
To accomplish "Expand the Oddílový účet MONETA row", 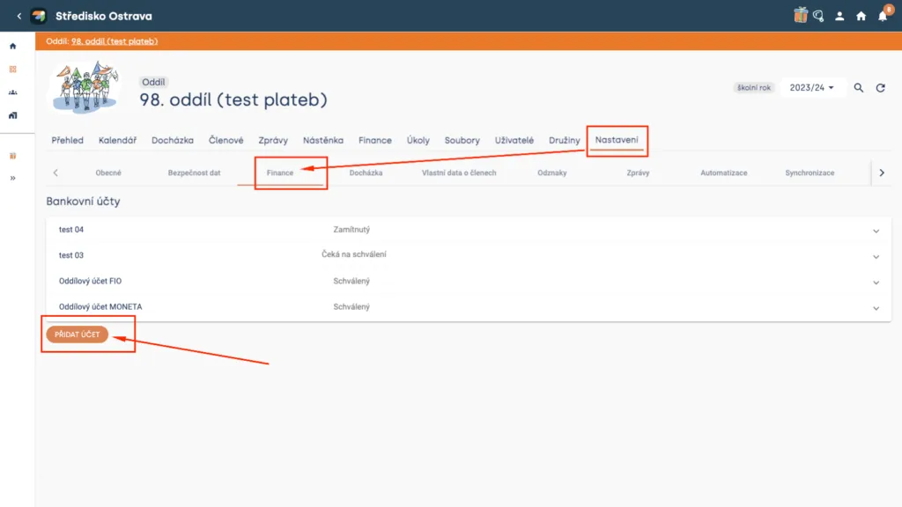I will [x=469, y=307].
